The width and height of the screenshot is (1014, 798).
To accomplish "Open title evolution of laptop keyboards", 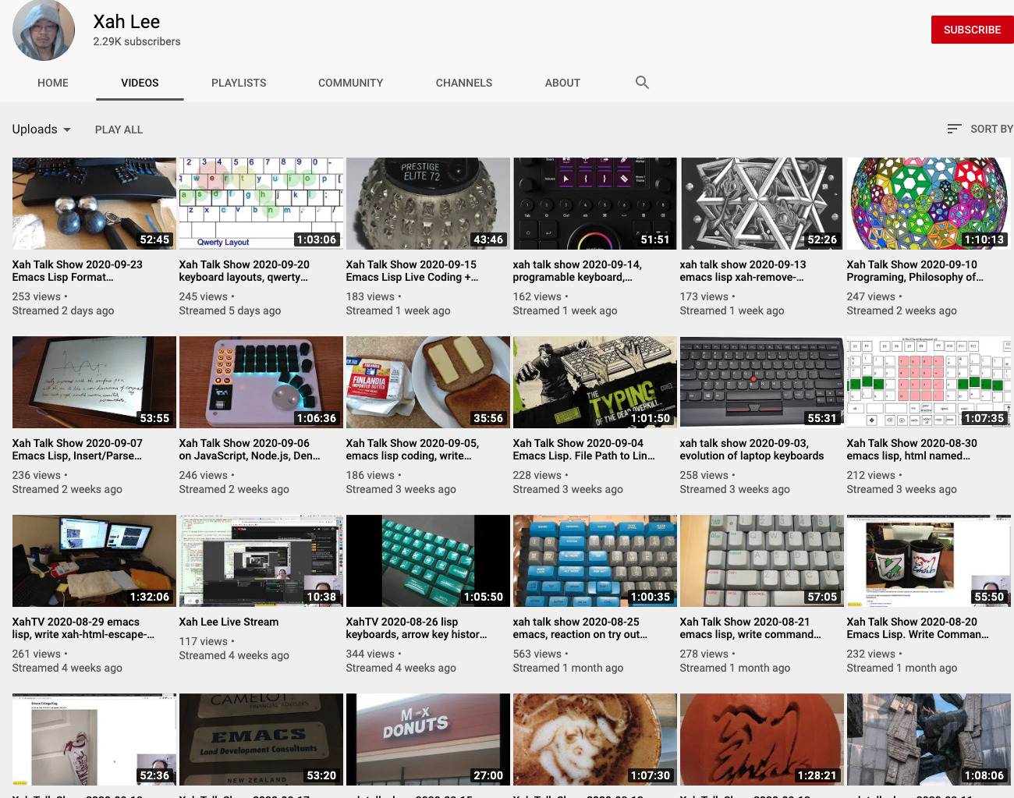I will [752, 449].
